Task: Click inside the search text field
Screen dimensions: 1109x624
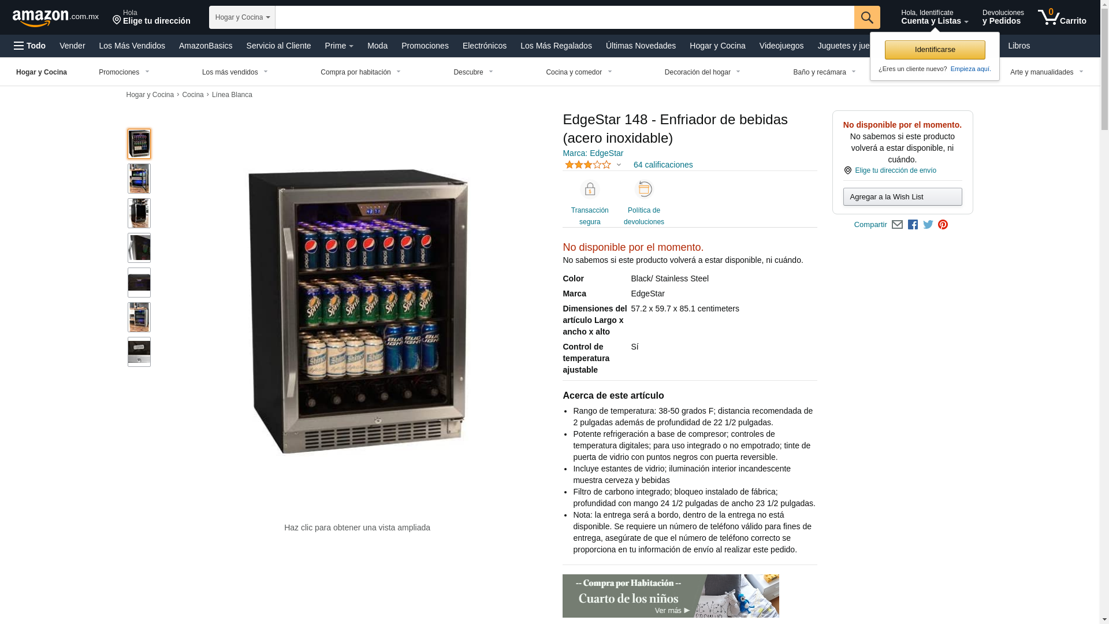Action: coord(565,17)
